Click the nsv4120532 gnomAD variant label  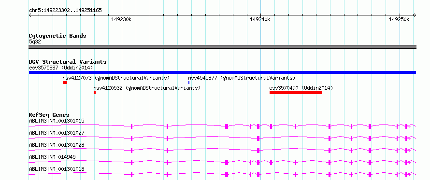click(x=147, y=88)
